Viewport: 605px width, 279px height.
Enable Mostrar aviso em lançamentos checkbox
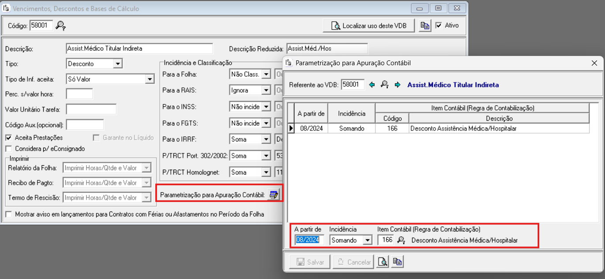click(8, 214)
